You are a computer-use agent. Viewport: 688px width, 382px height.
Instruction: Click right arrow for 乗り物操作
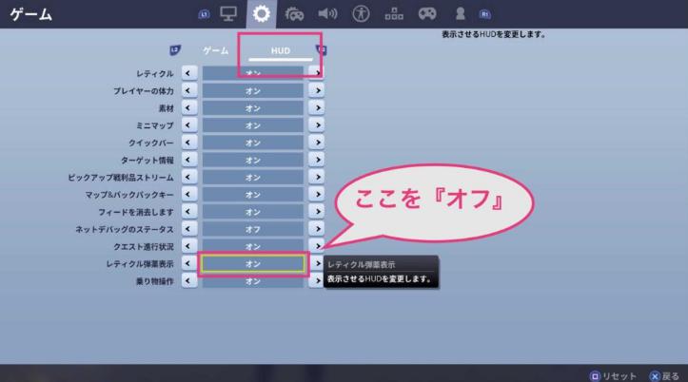[x=316, y=281]
